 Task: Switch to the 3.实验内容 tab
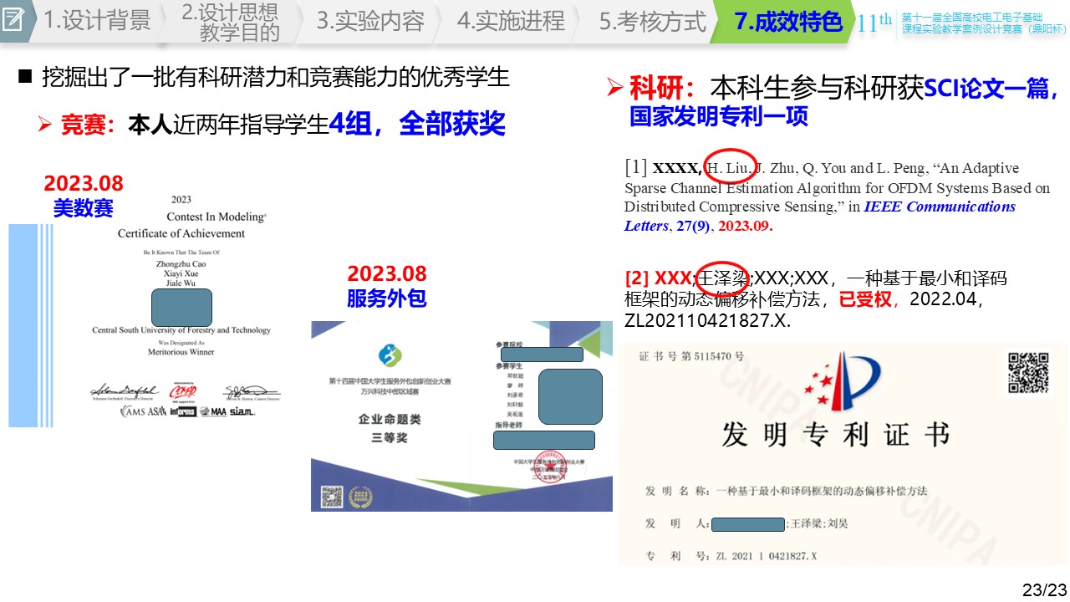point(370,21)
